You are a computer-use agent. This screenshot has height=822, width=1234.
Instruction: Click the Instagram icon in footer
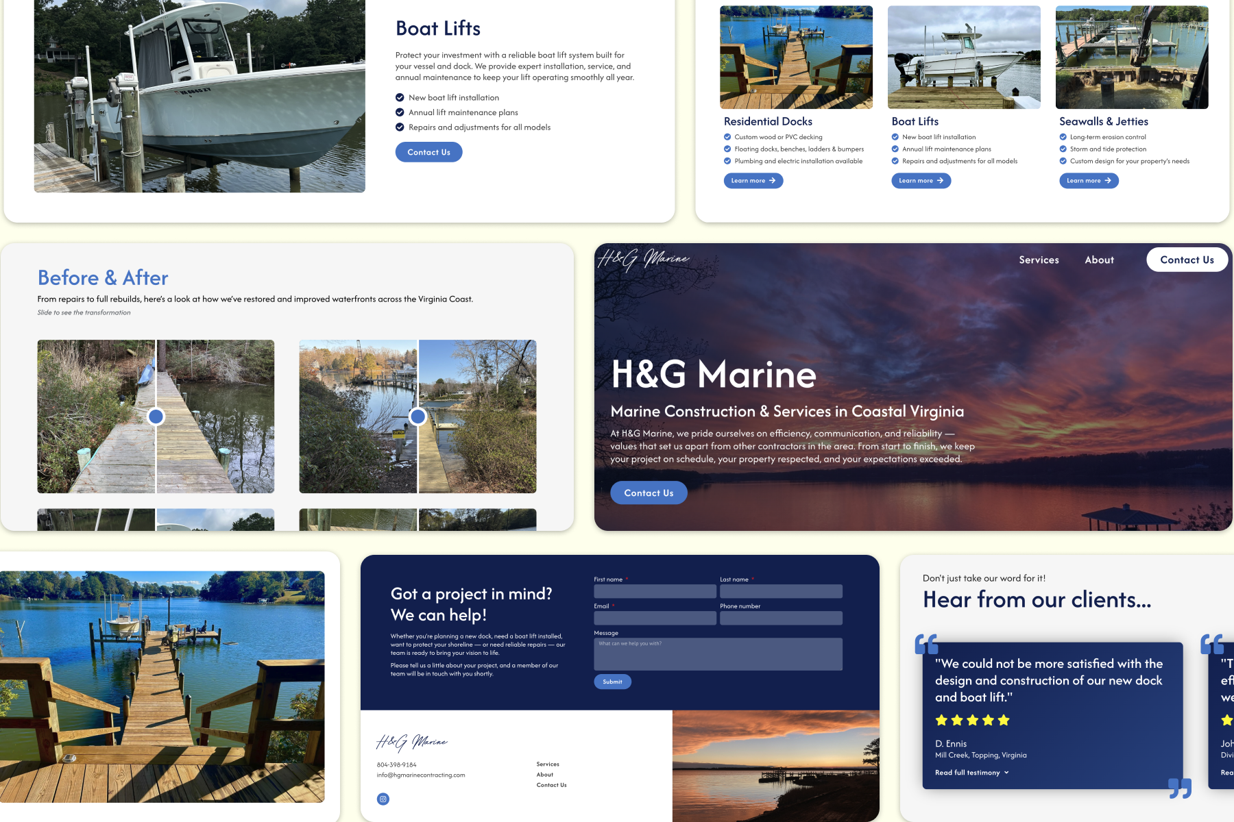coord(383,799)
